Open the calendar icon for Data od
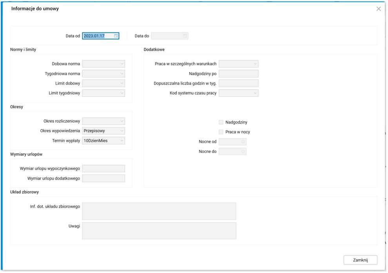 (116, 36)
